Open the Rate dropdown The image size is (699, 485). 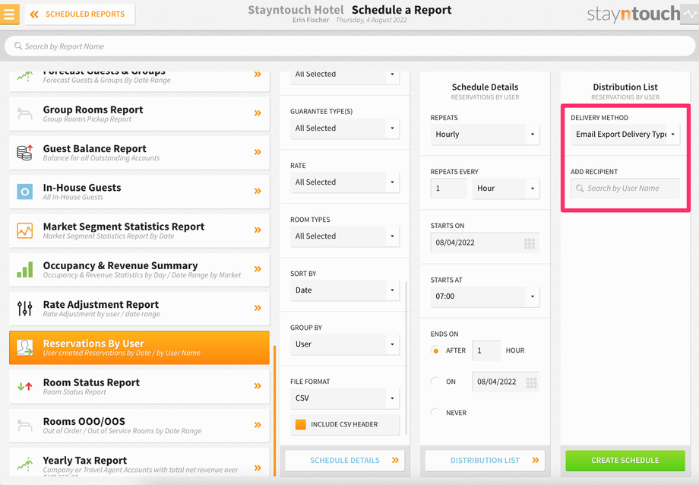tap(345, 182)
